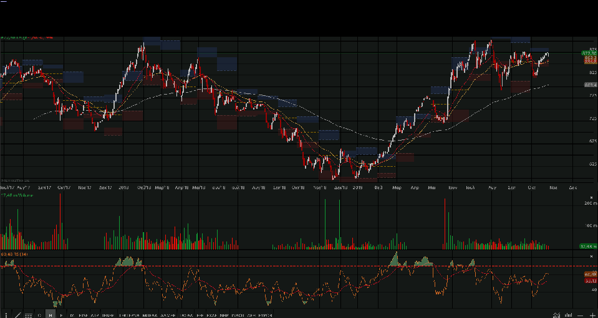Click the white 801.4 moving average label
Viewport: 598px width, 318px height.
pos(590,85)
